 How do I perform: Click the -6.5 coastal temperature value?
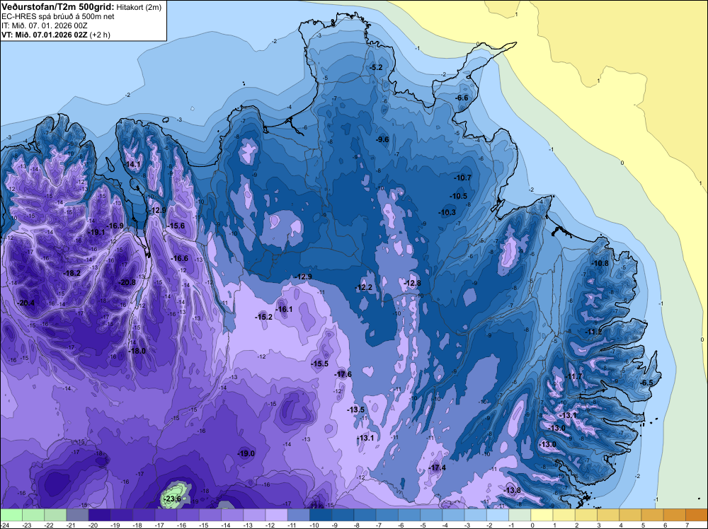tap(646, 383)
